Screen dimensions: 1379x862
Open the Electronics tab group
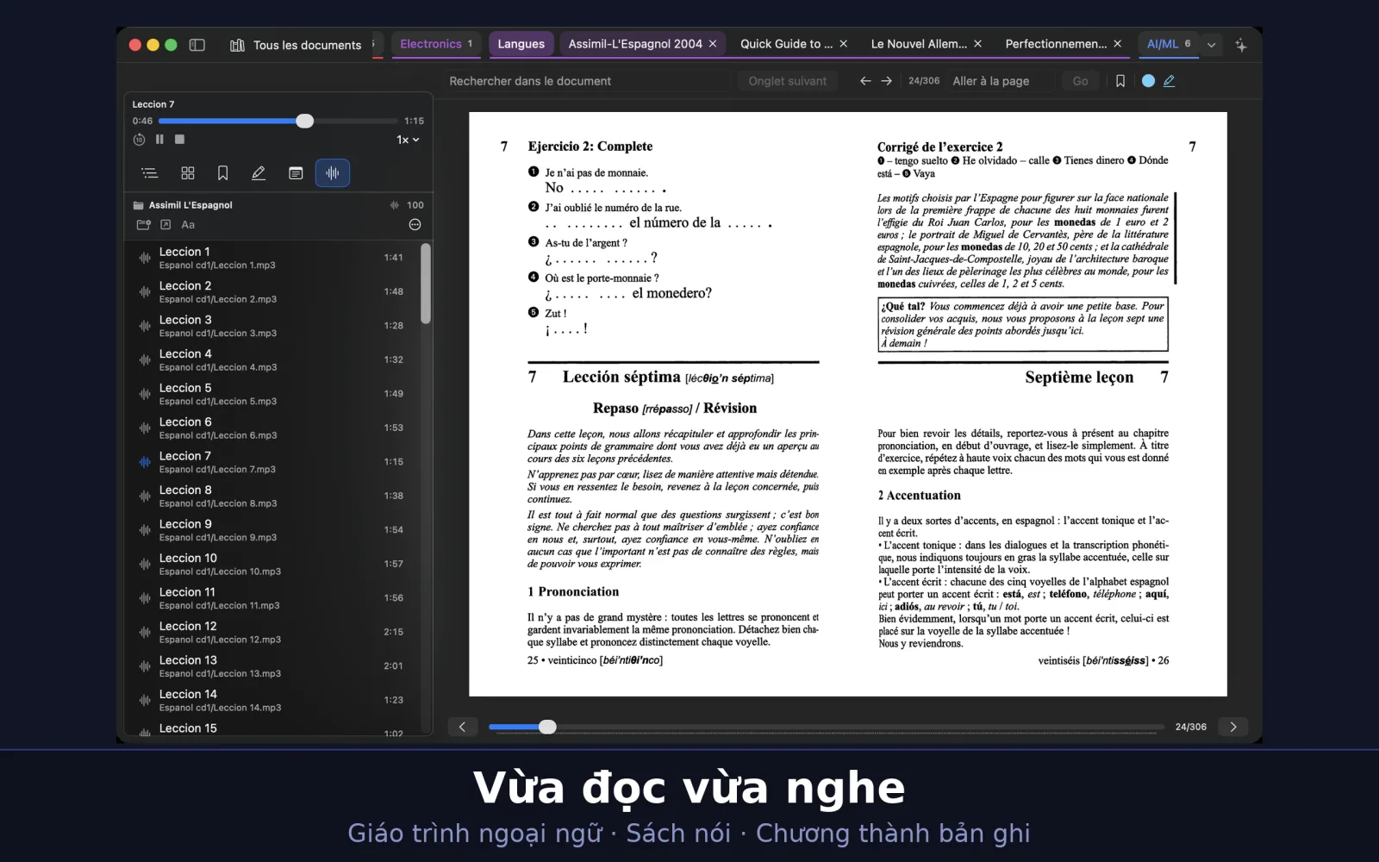(436, 44)
